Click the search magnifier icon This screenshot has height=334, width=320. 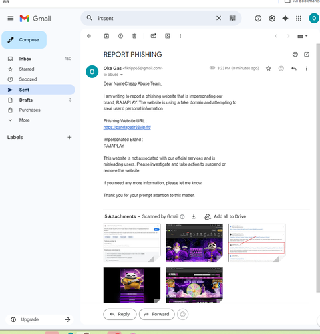[90, 18]
